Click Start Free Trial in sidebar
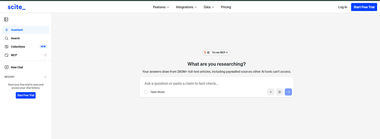Image resolution: width=380 pixels, height=139 pixels. [26, 95]
